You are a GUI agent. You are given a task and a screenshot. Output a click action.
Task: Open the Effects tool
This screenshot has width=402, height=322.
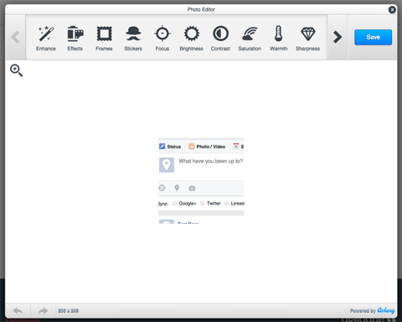coord(75,38)
